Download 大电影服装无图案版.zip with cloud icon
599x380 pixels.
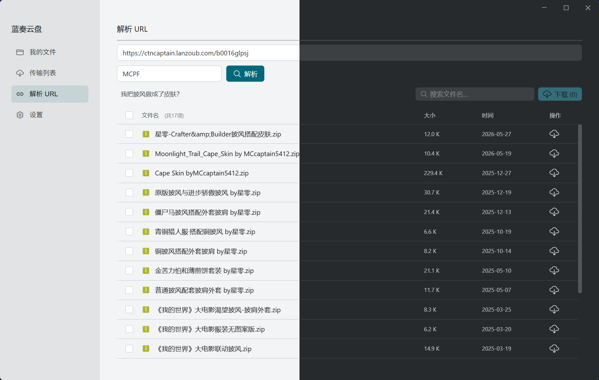tap(554, 329)
